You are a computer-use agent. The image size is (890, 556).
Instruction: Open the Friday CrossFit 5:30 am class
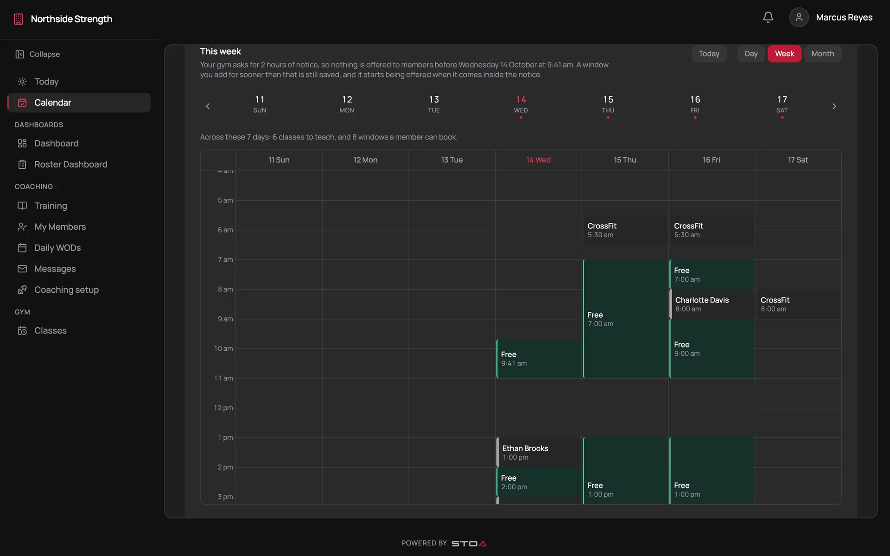coord(712,230)
